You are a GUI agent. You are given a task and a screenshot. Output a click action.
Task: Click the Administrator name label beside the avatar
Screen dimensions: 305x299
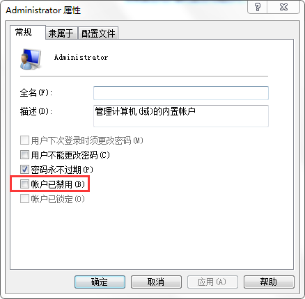click(x=81, y=57)
